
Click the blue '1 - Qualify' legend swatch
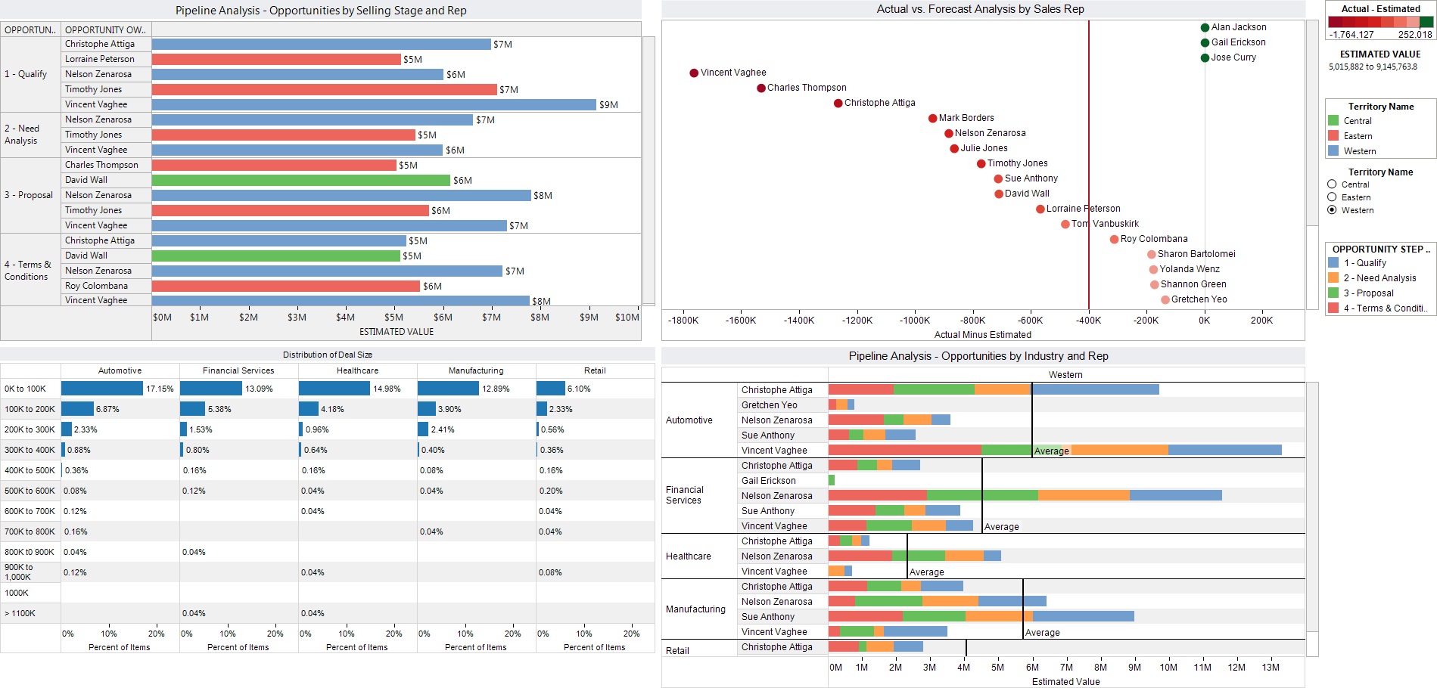(x=1333, y=263)
